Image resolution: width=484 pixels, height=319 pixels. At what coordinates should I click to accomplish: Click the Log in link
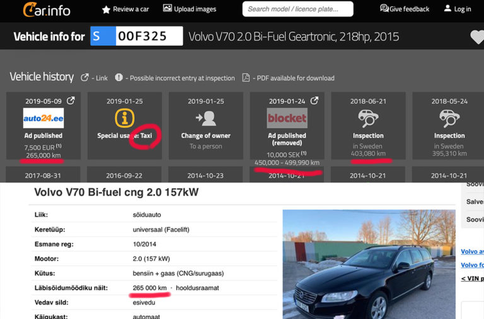(x=457, y=9)
